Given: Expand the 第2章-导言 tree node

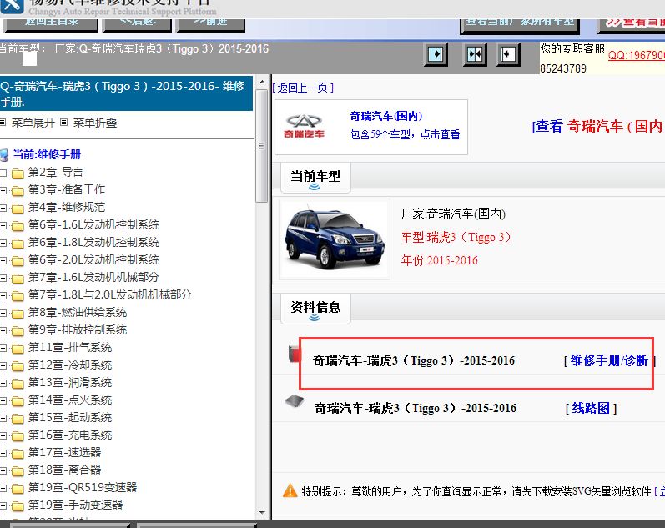Looking at the screenshot, I should pyautogui.click(x=3, y=173).
